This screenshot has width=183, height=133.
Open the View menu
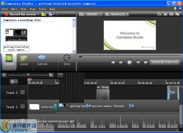click(x=23, y=9)
